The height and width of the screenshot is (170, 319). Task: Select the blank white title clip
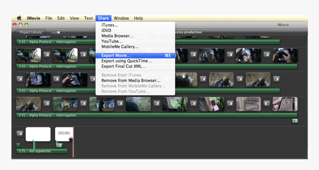click(x=38, y=134)
